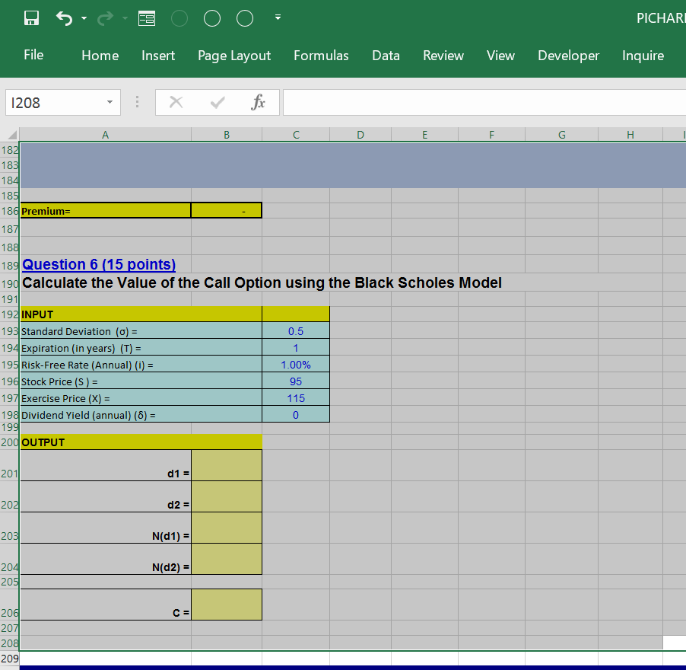
Task: Open the Inquire ribbon tab
Action: coord(643,55)
